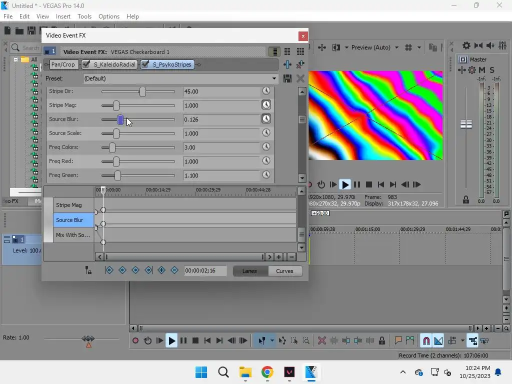Image resolution: width=512 pixels, height=384 pixels.
Task: Click the Source Blur value field 0.126
Action: (221, 119)
